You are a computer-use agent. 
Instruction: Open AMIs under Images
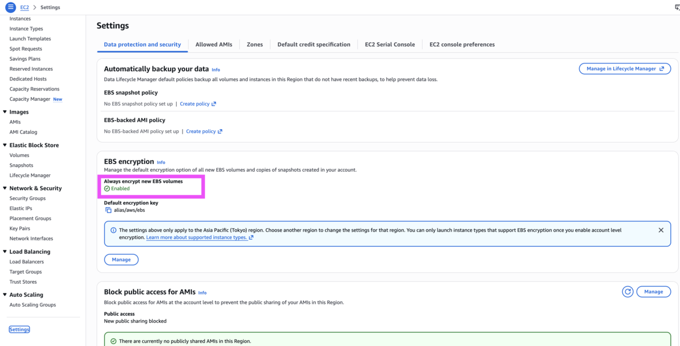[x=15, y=122]
